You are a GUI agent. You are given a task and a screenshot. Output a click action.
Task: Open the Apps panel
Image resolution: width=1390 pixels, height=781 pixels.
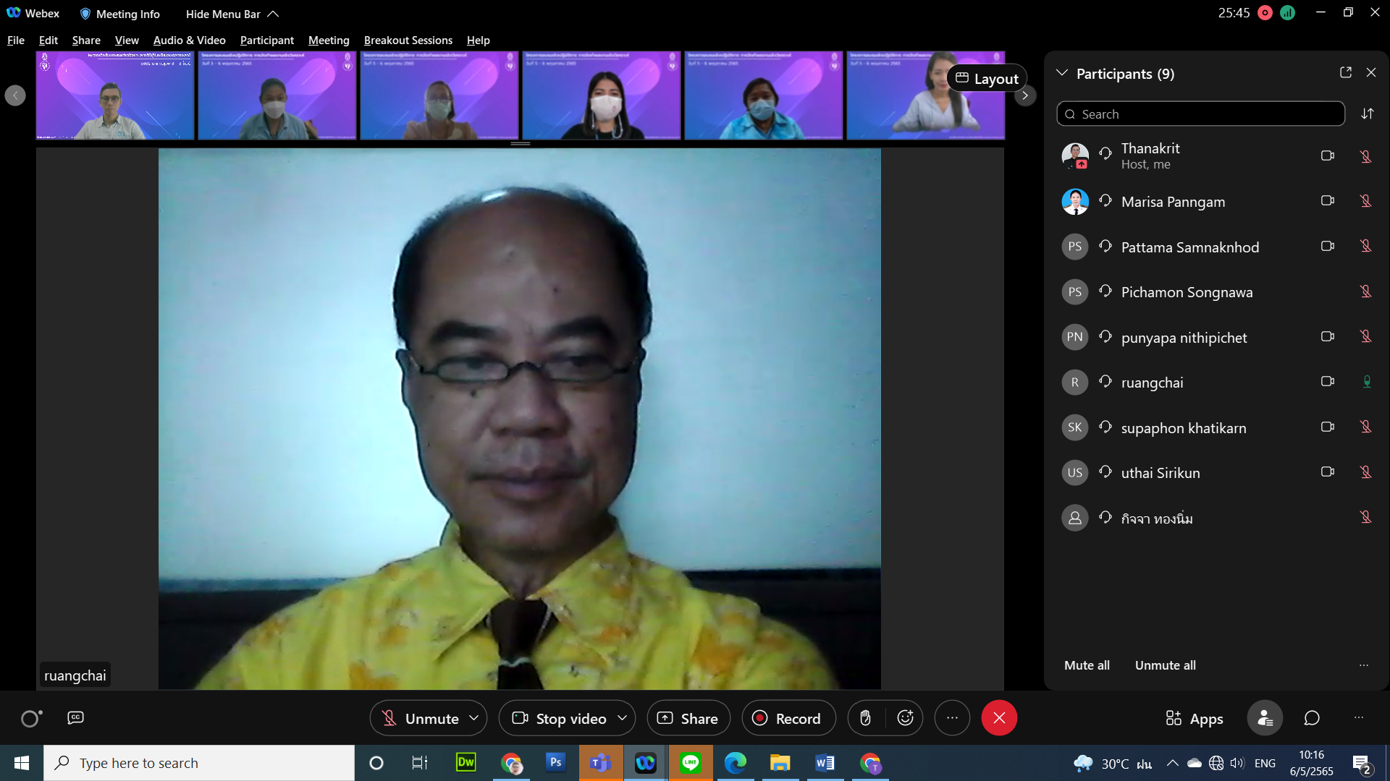point(1194,719)
